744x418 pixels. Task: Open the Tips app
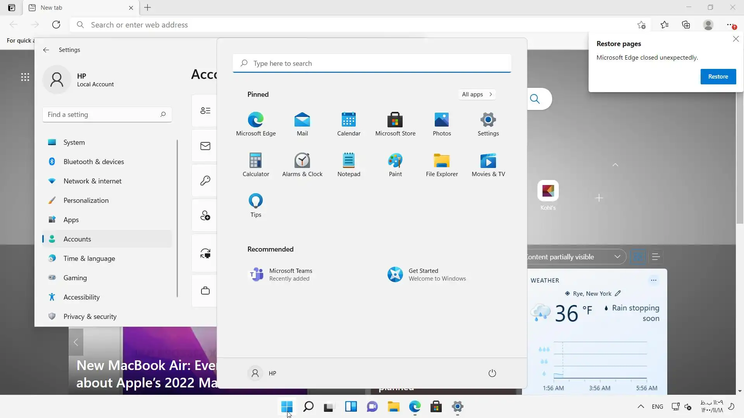256,205
